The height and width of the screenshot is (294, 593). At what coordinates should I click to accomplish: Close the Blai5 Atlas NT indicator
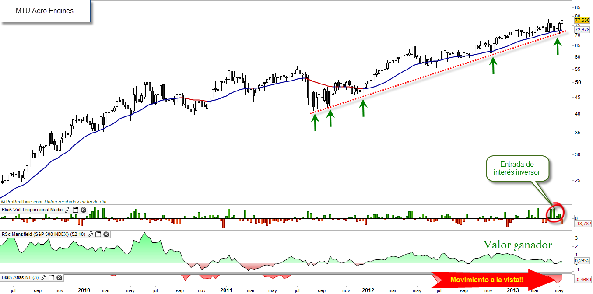pos(60,277)
